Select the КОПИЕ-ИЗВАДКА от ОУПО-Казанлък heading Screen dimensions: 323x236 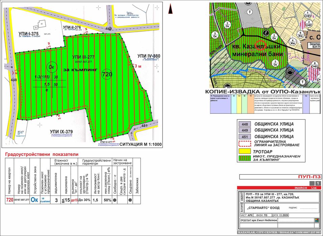pos(263,91)
